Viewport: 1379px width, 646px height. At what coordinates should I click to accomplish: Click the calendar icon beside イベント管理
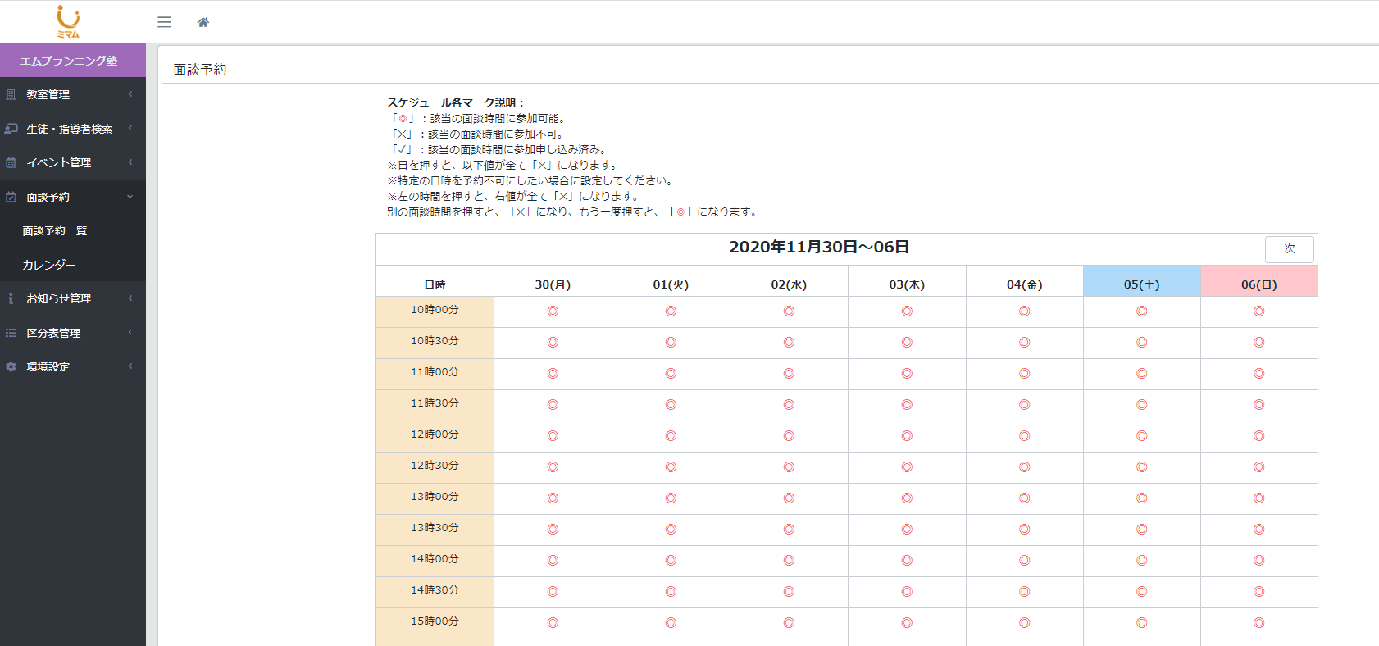(11, 162)
